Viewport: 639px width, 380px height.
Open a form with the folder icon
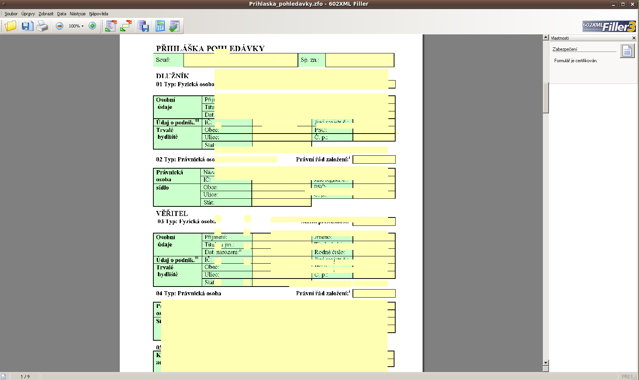[x=11, y=26]
